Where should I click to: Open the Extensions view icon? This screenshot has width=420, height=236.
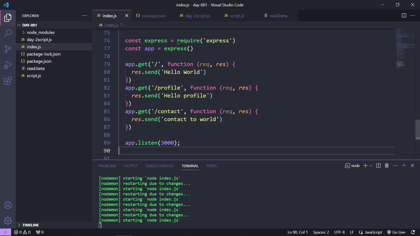8,81
